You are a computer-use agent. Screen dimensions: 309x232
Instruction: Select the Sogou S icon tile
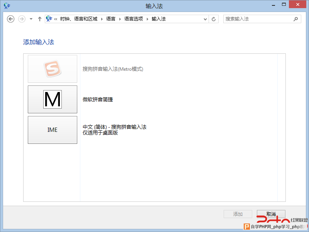pyautogui.click(x=53, y=69)
